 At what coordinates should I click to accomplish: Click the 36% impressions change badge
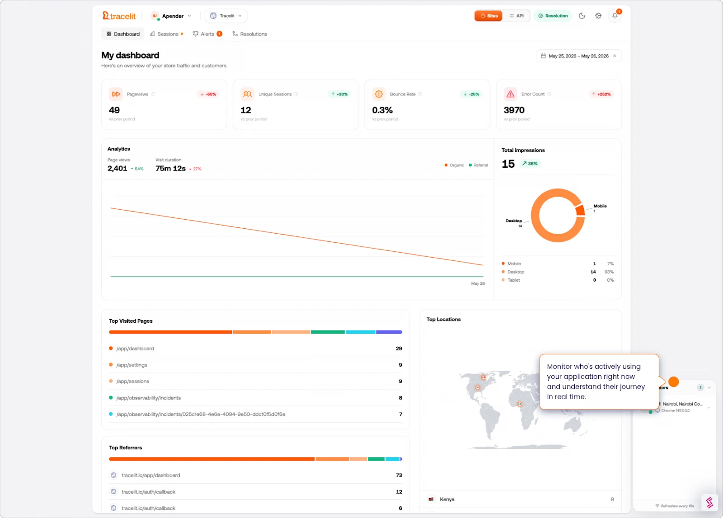(530, 164)
